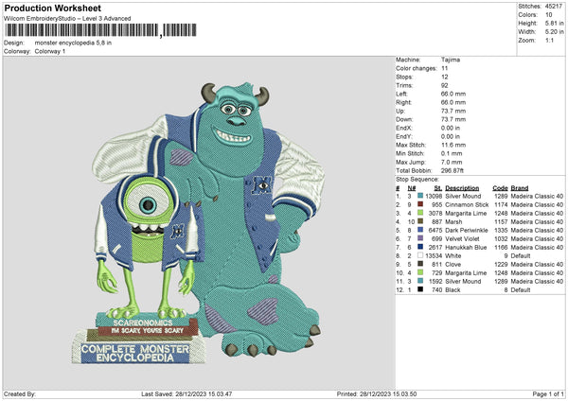568x401 pixels.
Task: Click the 'Hanukkah Blue' description
Action: pos(466,248)
